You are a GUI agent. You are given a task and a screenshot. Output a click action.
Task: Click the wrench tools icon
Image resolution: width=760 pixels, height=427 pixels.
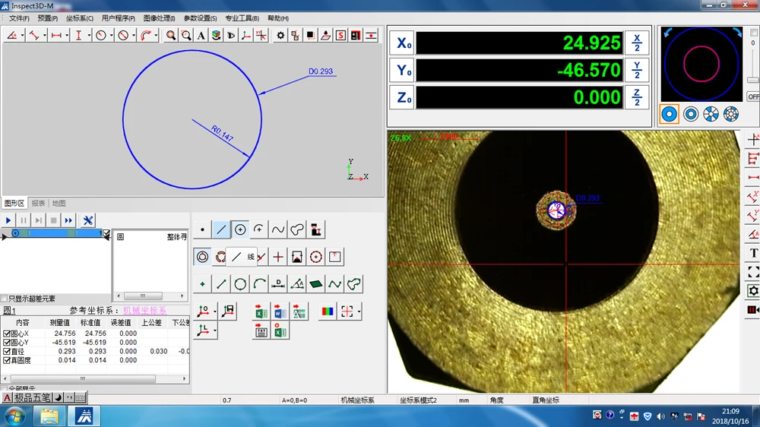(88, 220)
